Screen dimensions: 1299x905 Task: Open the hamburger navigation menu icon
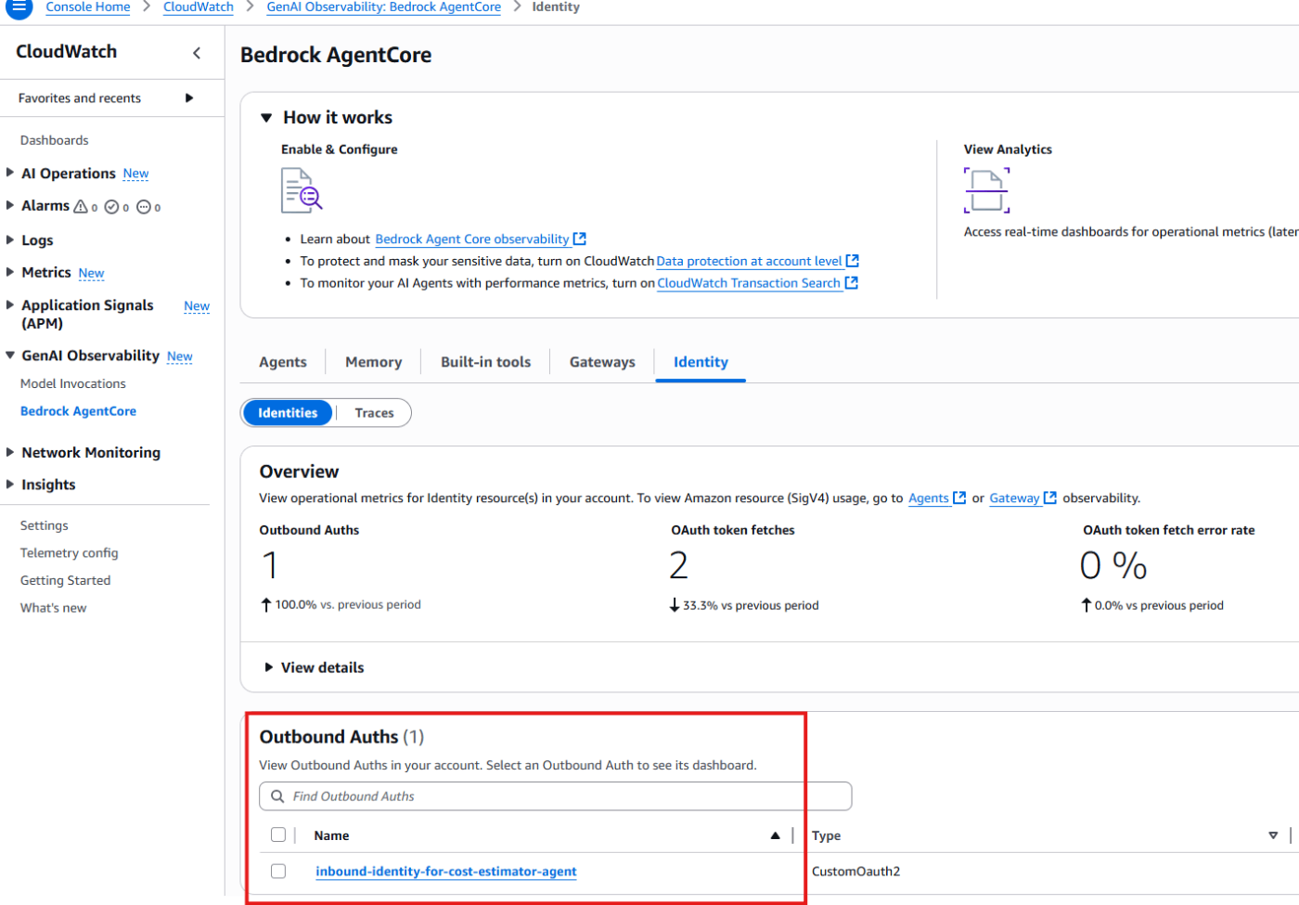click(19, 7)
